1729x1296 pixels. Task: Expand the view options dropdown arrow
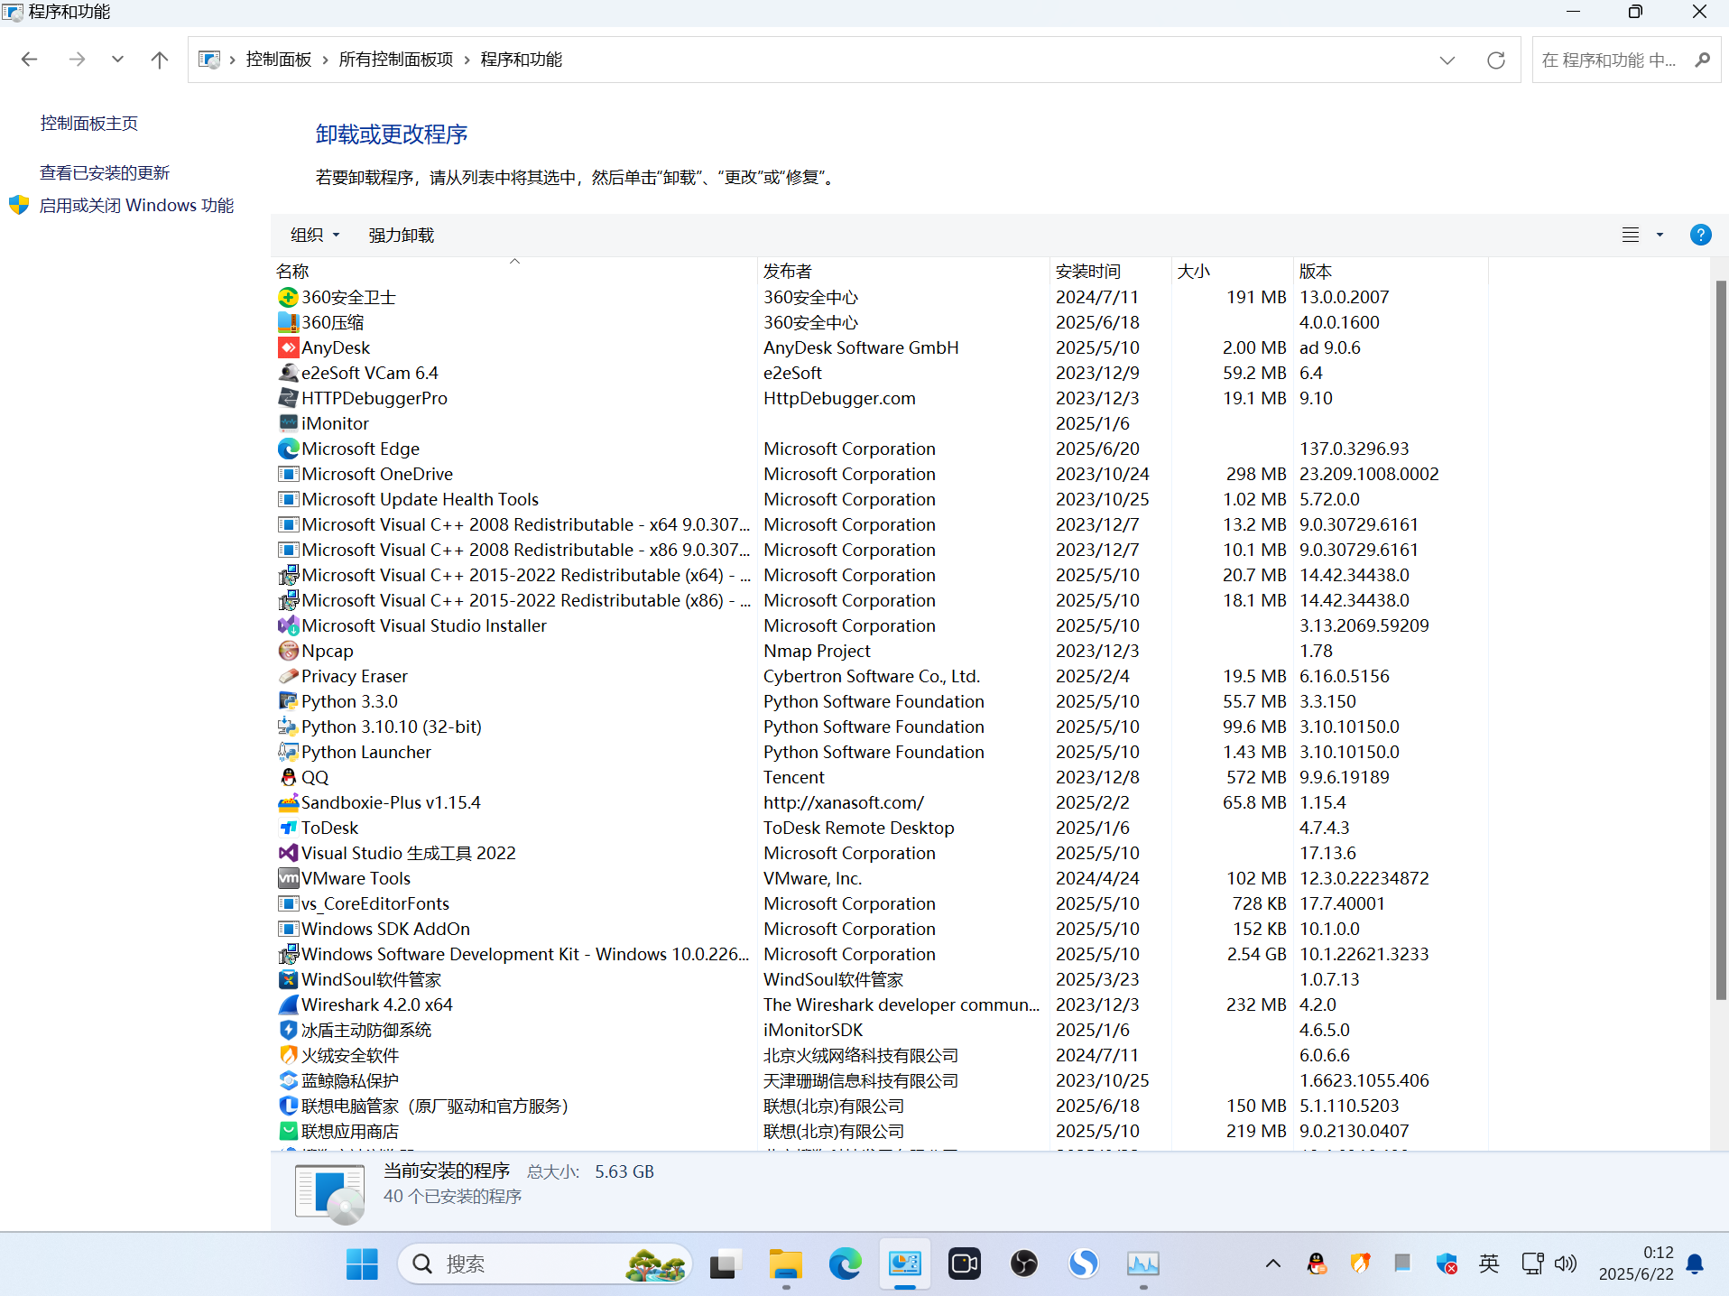[1660, 235]
